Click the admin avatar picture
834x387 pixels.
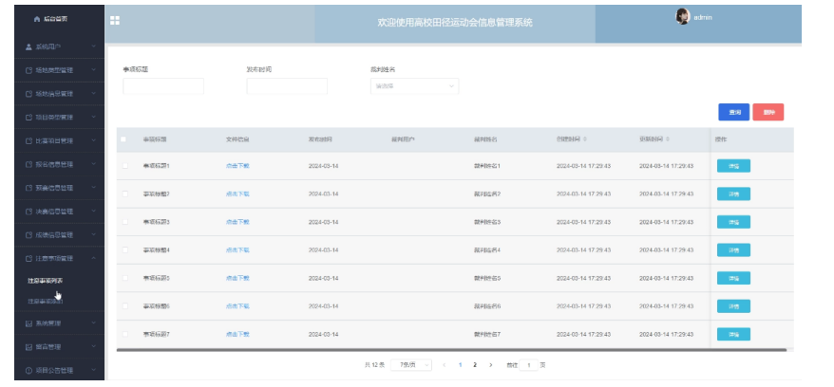pos(683,17)
